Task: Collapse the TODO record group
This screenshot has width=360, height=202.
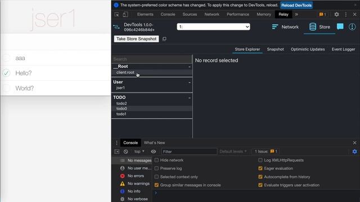Action: tap(190, 98)
